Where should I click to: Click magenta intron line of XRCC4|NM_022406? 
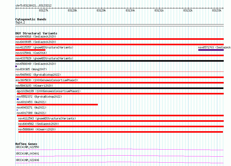pyautogui.click(x=119, y=162)
